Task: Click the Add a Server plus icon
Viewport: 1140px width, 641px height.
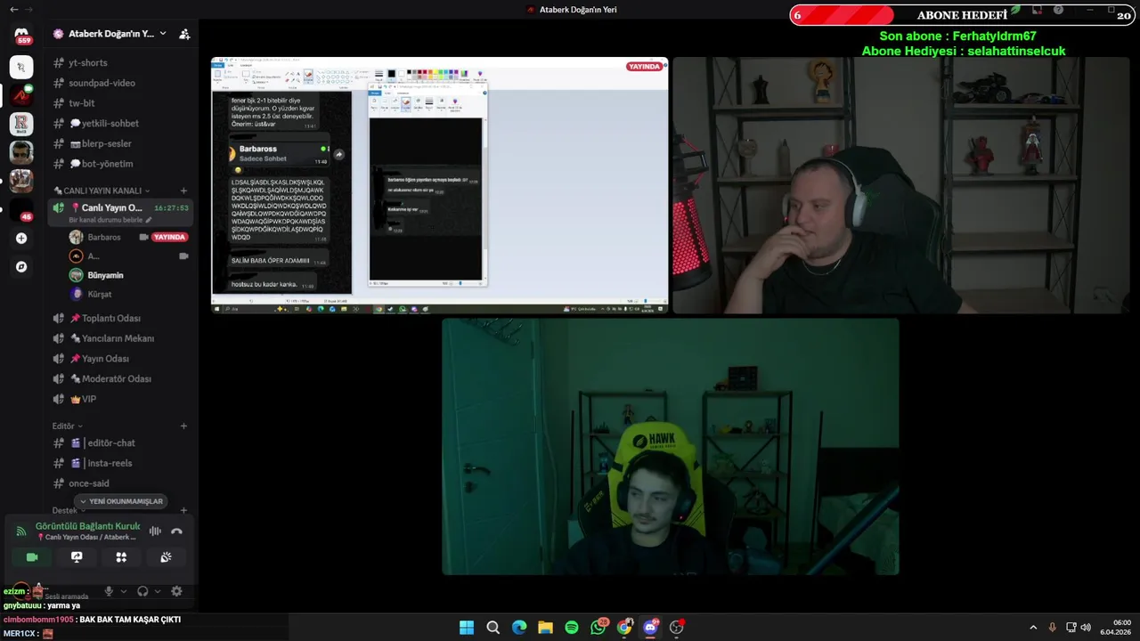Action: (21, 238)
